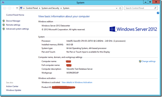Click the 'WORKGROUP' workgroup value
This screenshot has width=162, height=97.
(72, 73)
